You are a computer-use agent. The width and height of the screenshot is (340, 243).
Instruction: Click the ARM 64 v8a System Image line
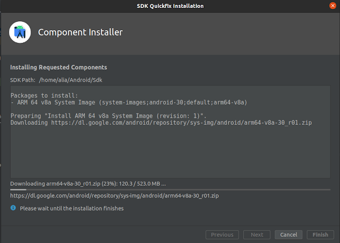tap(129, 102)
